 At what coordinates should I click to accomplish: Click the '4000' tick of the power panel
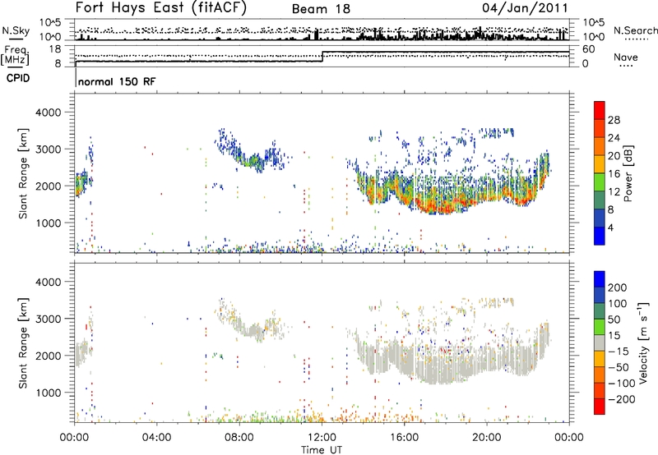point(49,113)
